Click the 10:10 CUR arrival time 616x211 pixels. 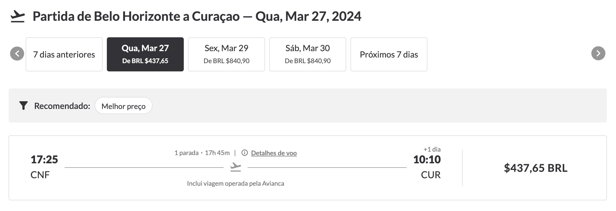[x=427, y=167]
